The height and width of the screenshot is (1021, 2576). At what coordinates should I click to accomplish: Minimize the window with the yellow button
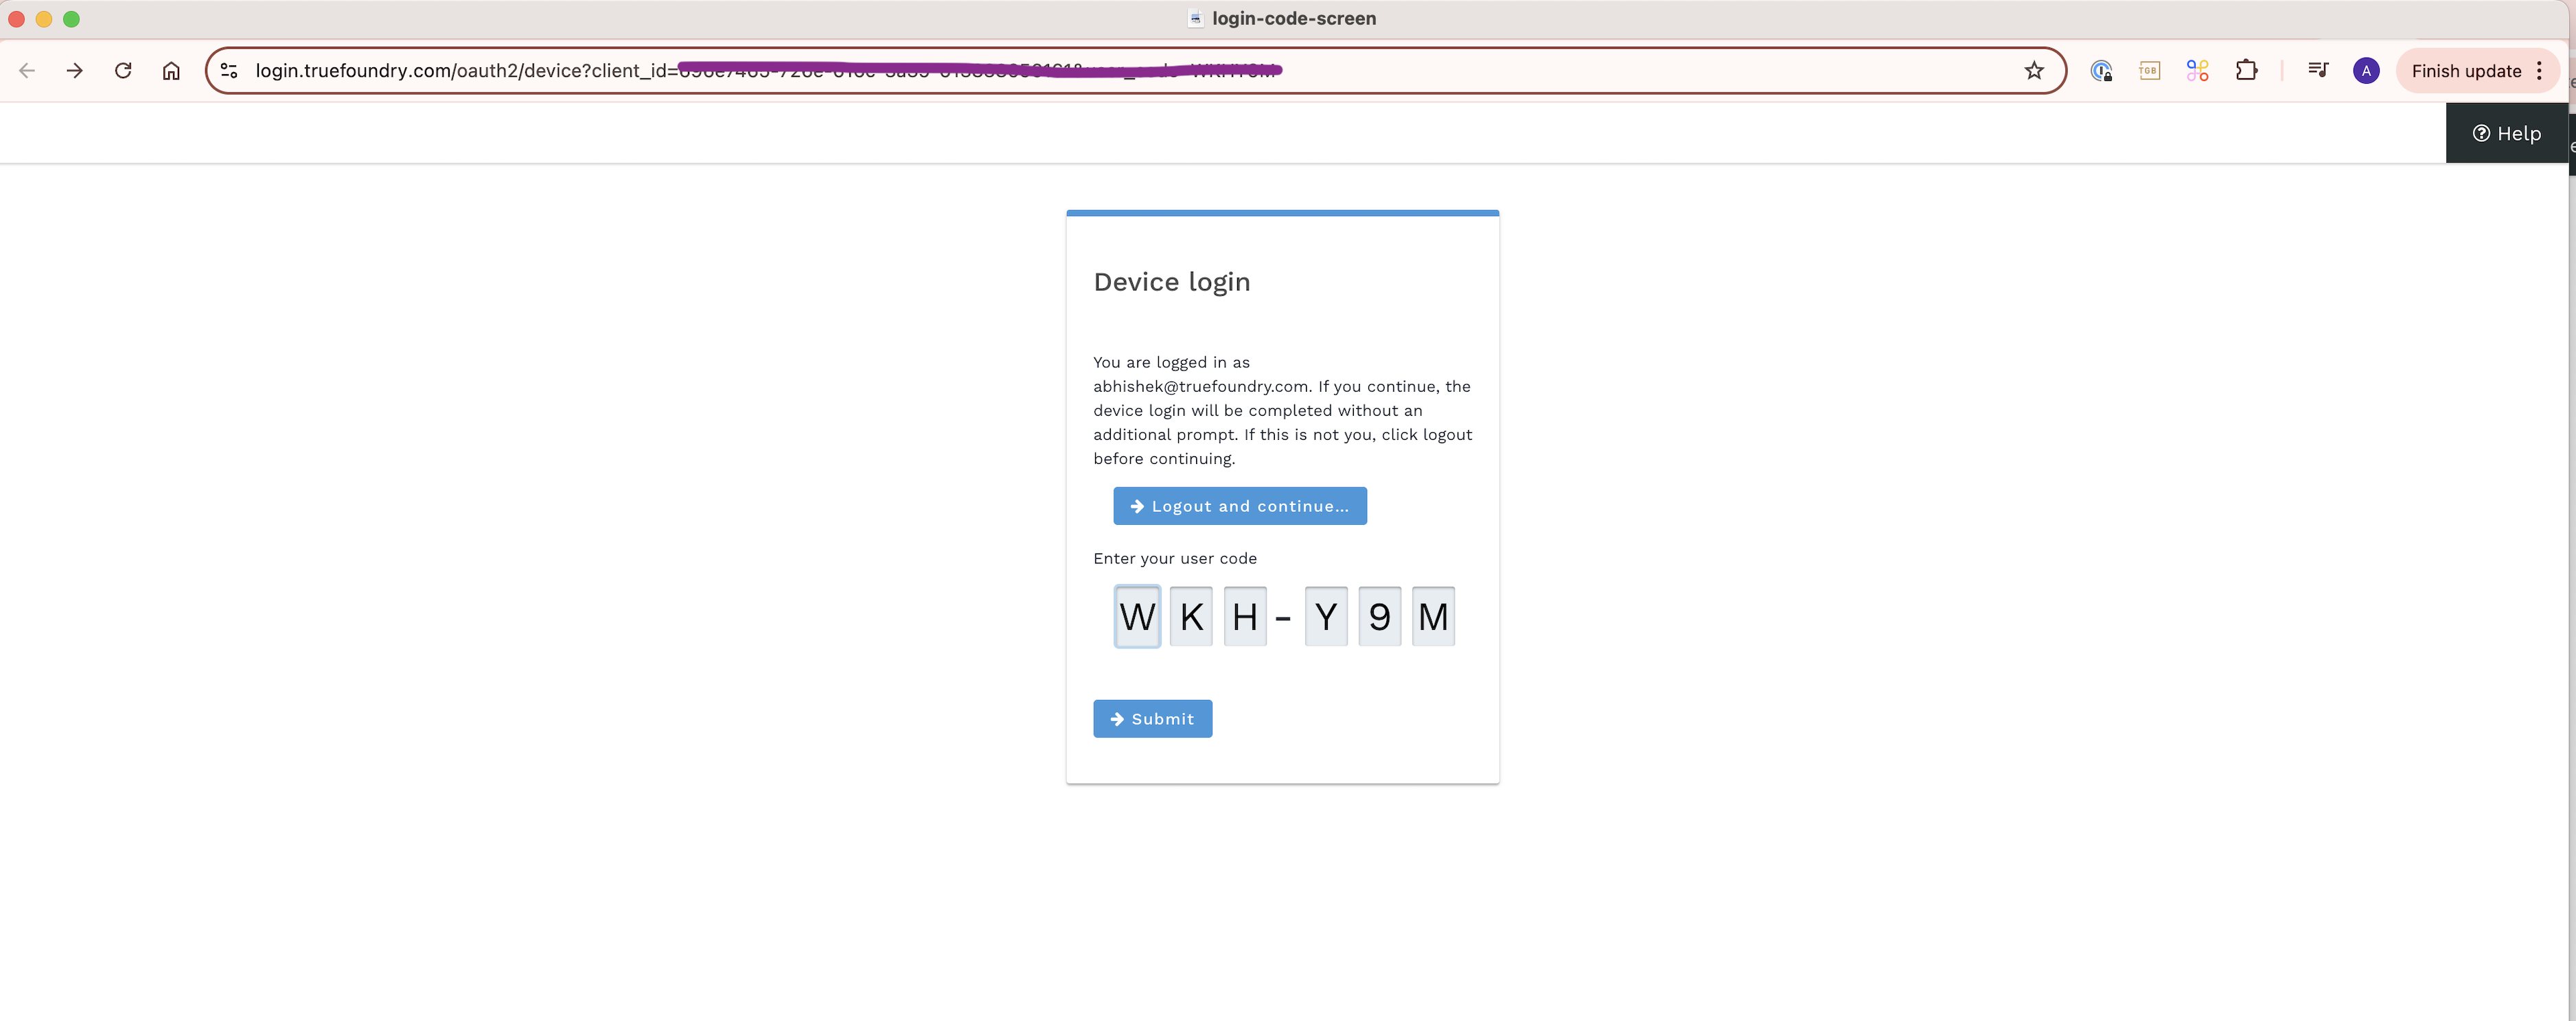[44, 19]
